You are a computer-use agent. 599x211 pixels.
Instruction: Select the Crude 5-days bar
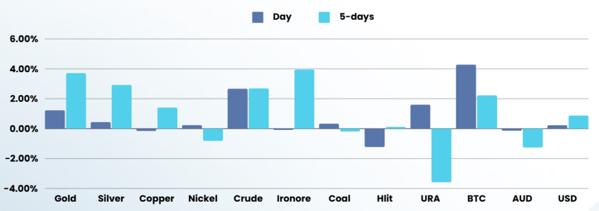click(x=259, y=108)
